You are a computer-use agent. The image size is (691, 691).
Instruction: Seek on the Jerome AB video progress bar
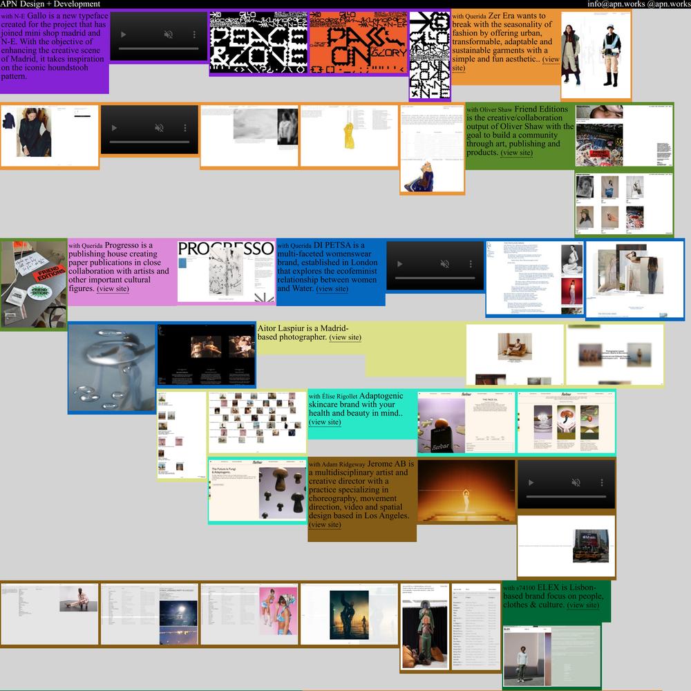click(567, 497)
